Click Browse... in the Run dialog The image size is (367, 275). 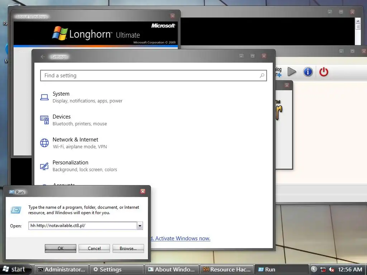[128, 249]
